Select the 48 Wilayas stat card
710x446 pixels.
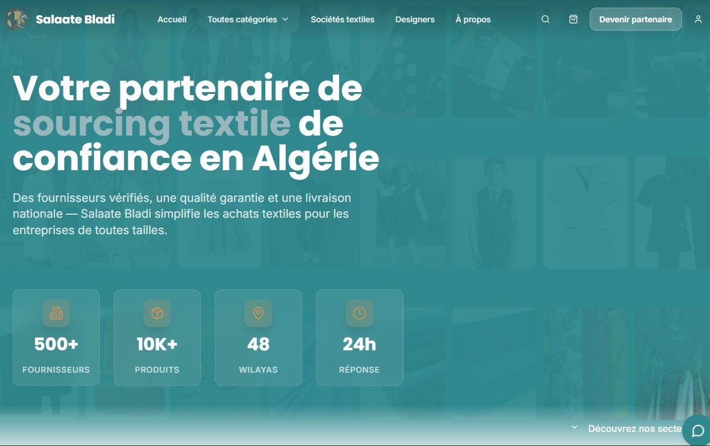coord(258,337)
